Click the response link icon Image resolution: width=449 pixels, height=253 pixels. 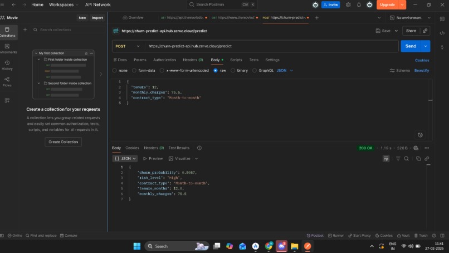pyautogui.click(x=427, y=158)
